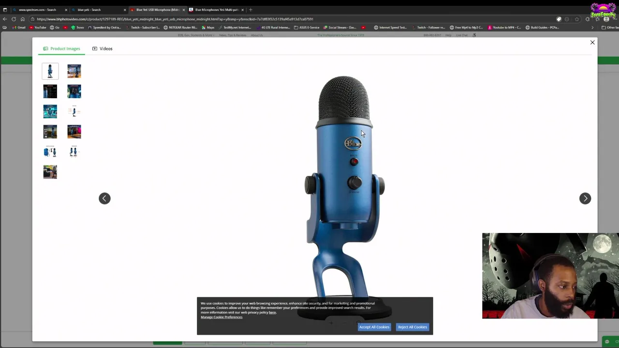This screenshot has width=619, height=348.
Task: Select the white-background mic diagram thumbnail
Action: click(74, 111)
